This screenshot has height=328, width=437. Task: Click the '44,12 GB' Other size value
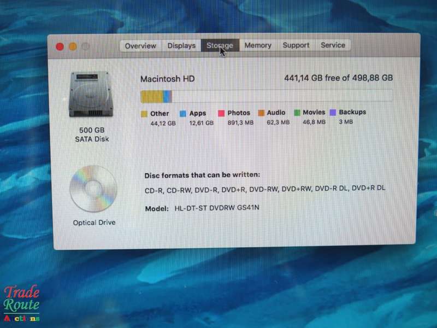pyautogui.click(x=163, y=124)
